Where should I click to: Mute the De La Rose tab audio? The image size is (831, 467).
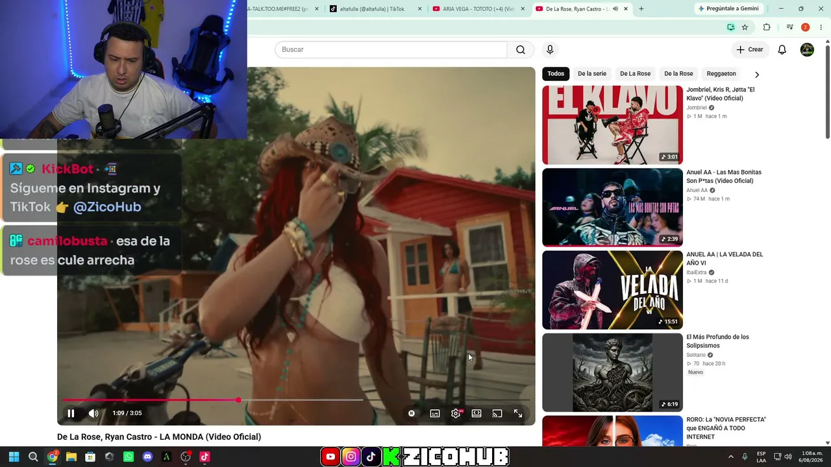[615, 9]
